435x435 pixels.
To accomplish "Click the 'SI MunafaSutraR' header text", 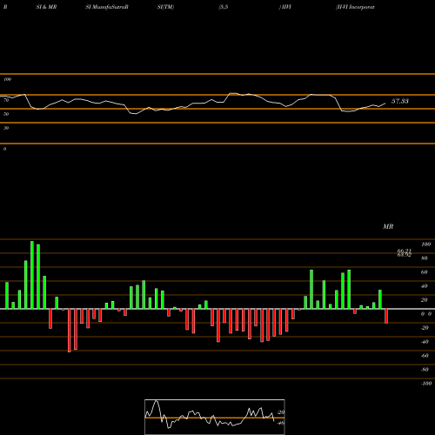I will [107, 7].
